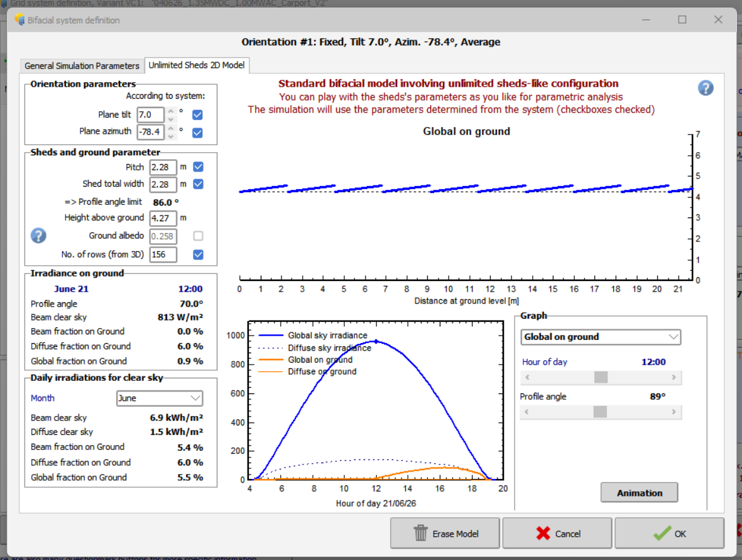The width and height of the screenshot is (742, 560).
Task: Decrease Plane azimuth with the down arrow
Action: pyautogui.click(x=171, y=136)
